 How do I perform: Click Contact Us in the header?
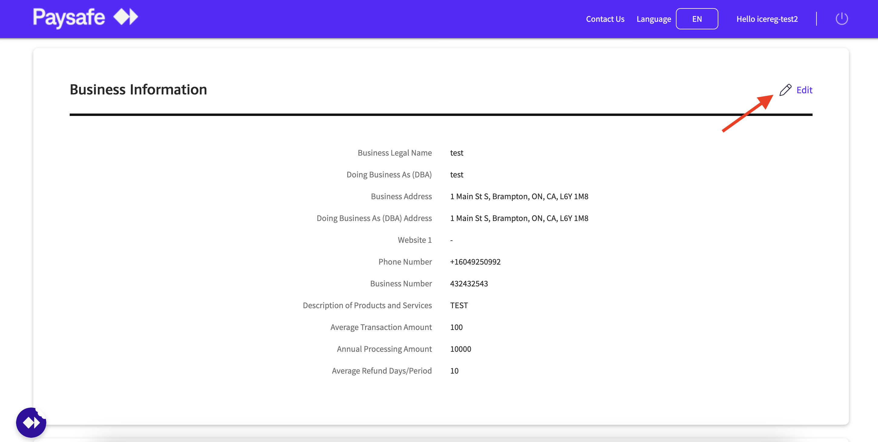pos(605,19)
